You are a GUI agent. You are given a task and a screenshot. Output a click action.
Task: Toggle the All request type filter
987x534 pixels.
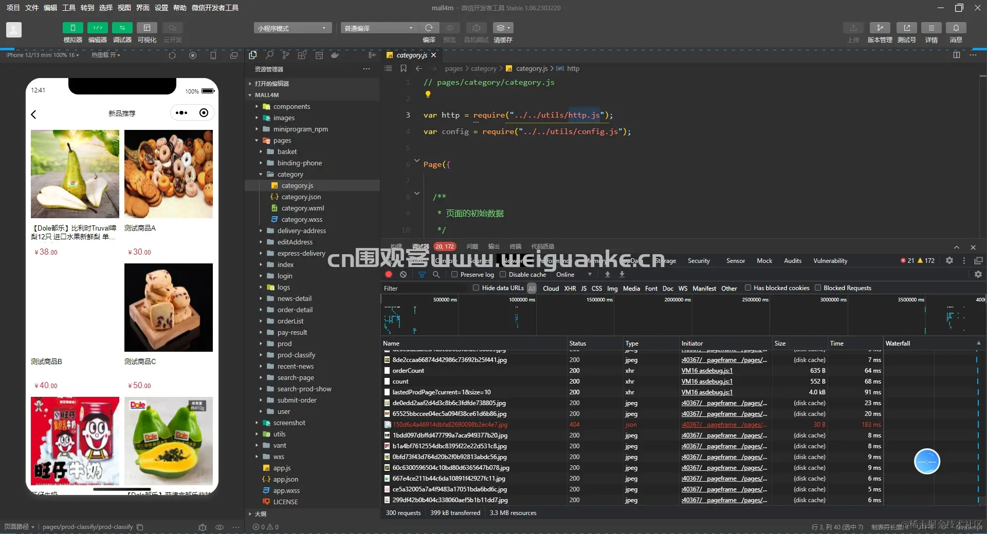[x=532, y=289]
